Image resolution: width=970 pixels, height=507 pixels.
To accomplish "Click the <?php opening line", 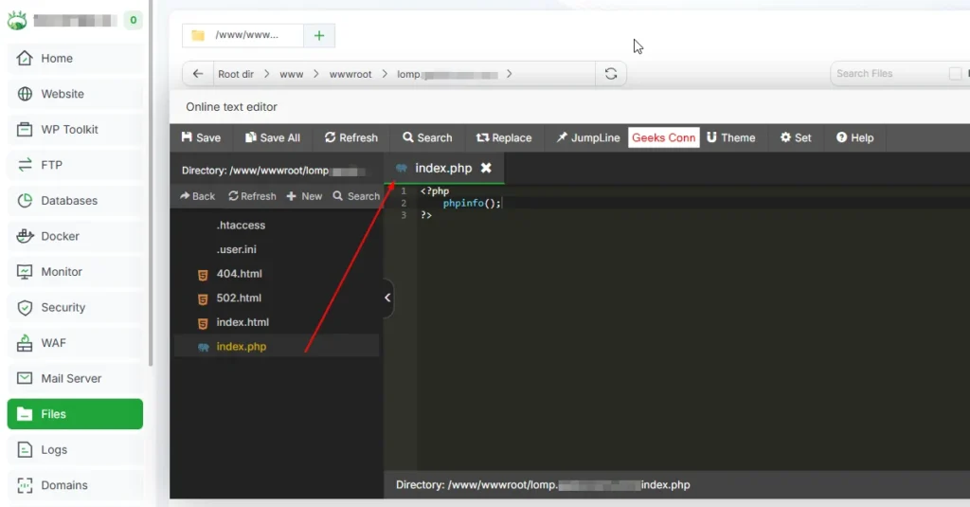I will pyautogui.click(x=435, y=191).
